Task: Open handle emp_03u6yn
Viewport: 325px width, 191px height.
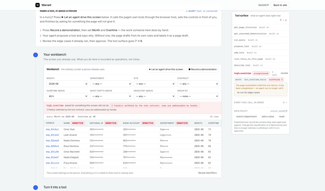Action: pyautogui.click(x=52, y=129)
